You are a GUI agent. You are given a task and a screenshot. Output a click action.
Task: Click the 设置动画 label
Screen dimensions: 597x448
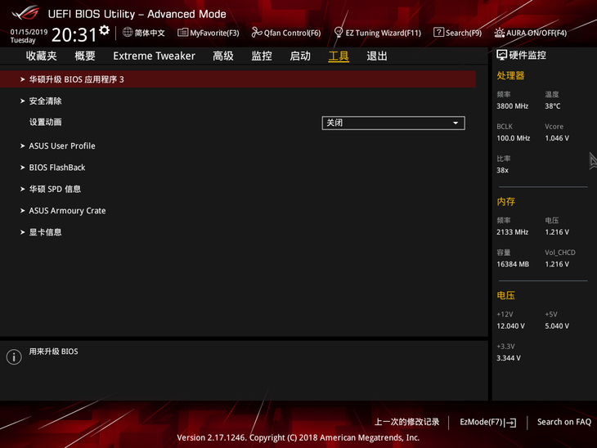click(45, 122)
